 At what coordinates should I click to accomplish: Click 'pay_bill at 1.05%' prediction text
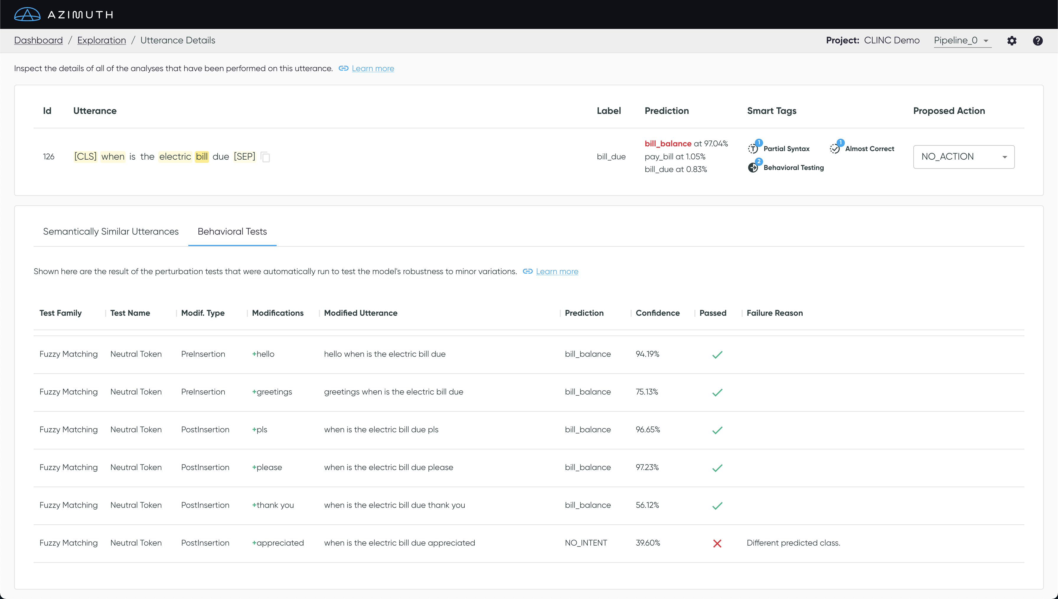pos(675,156)
